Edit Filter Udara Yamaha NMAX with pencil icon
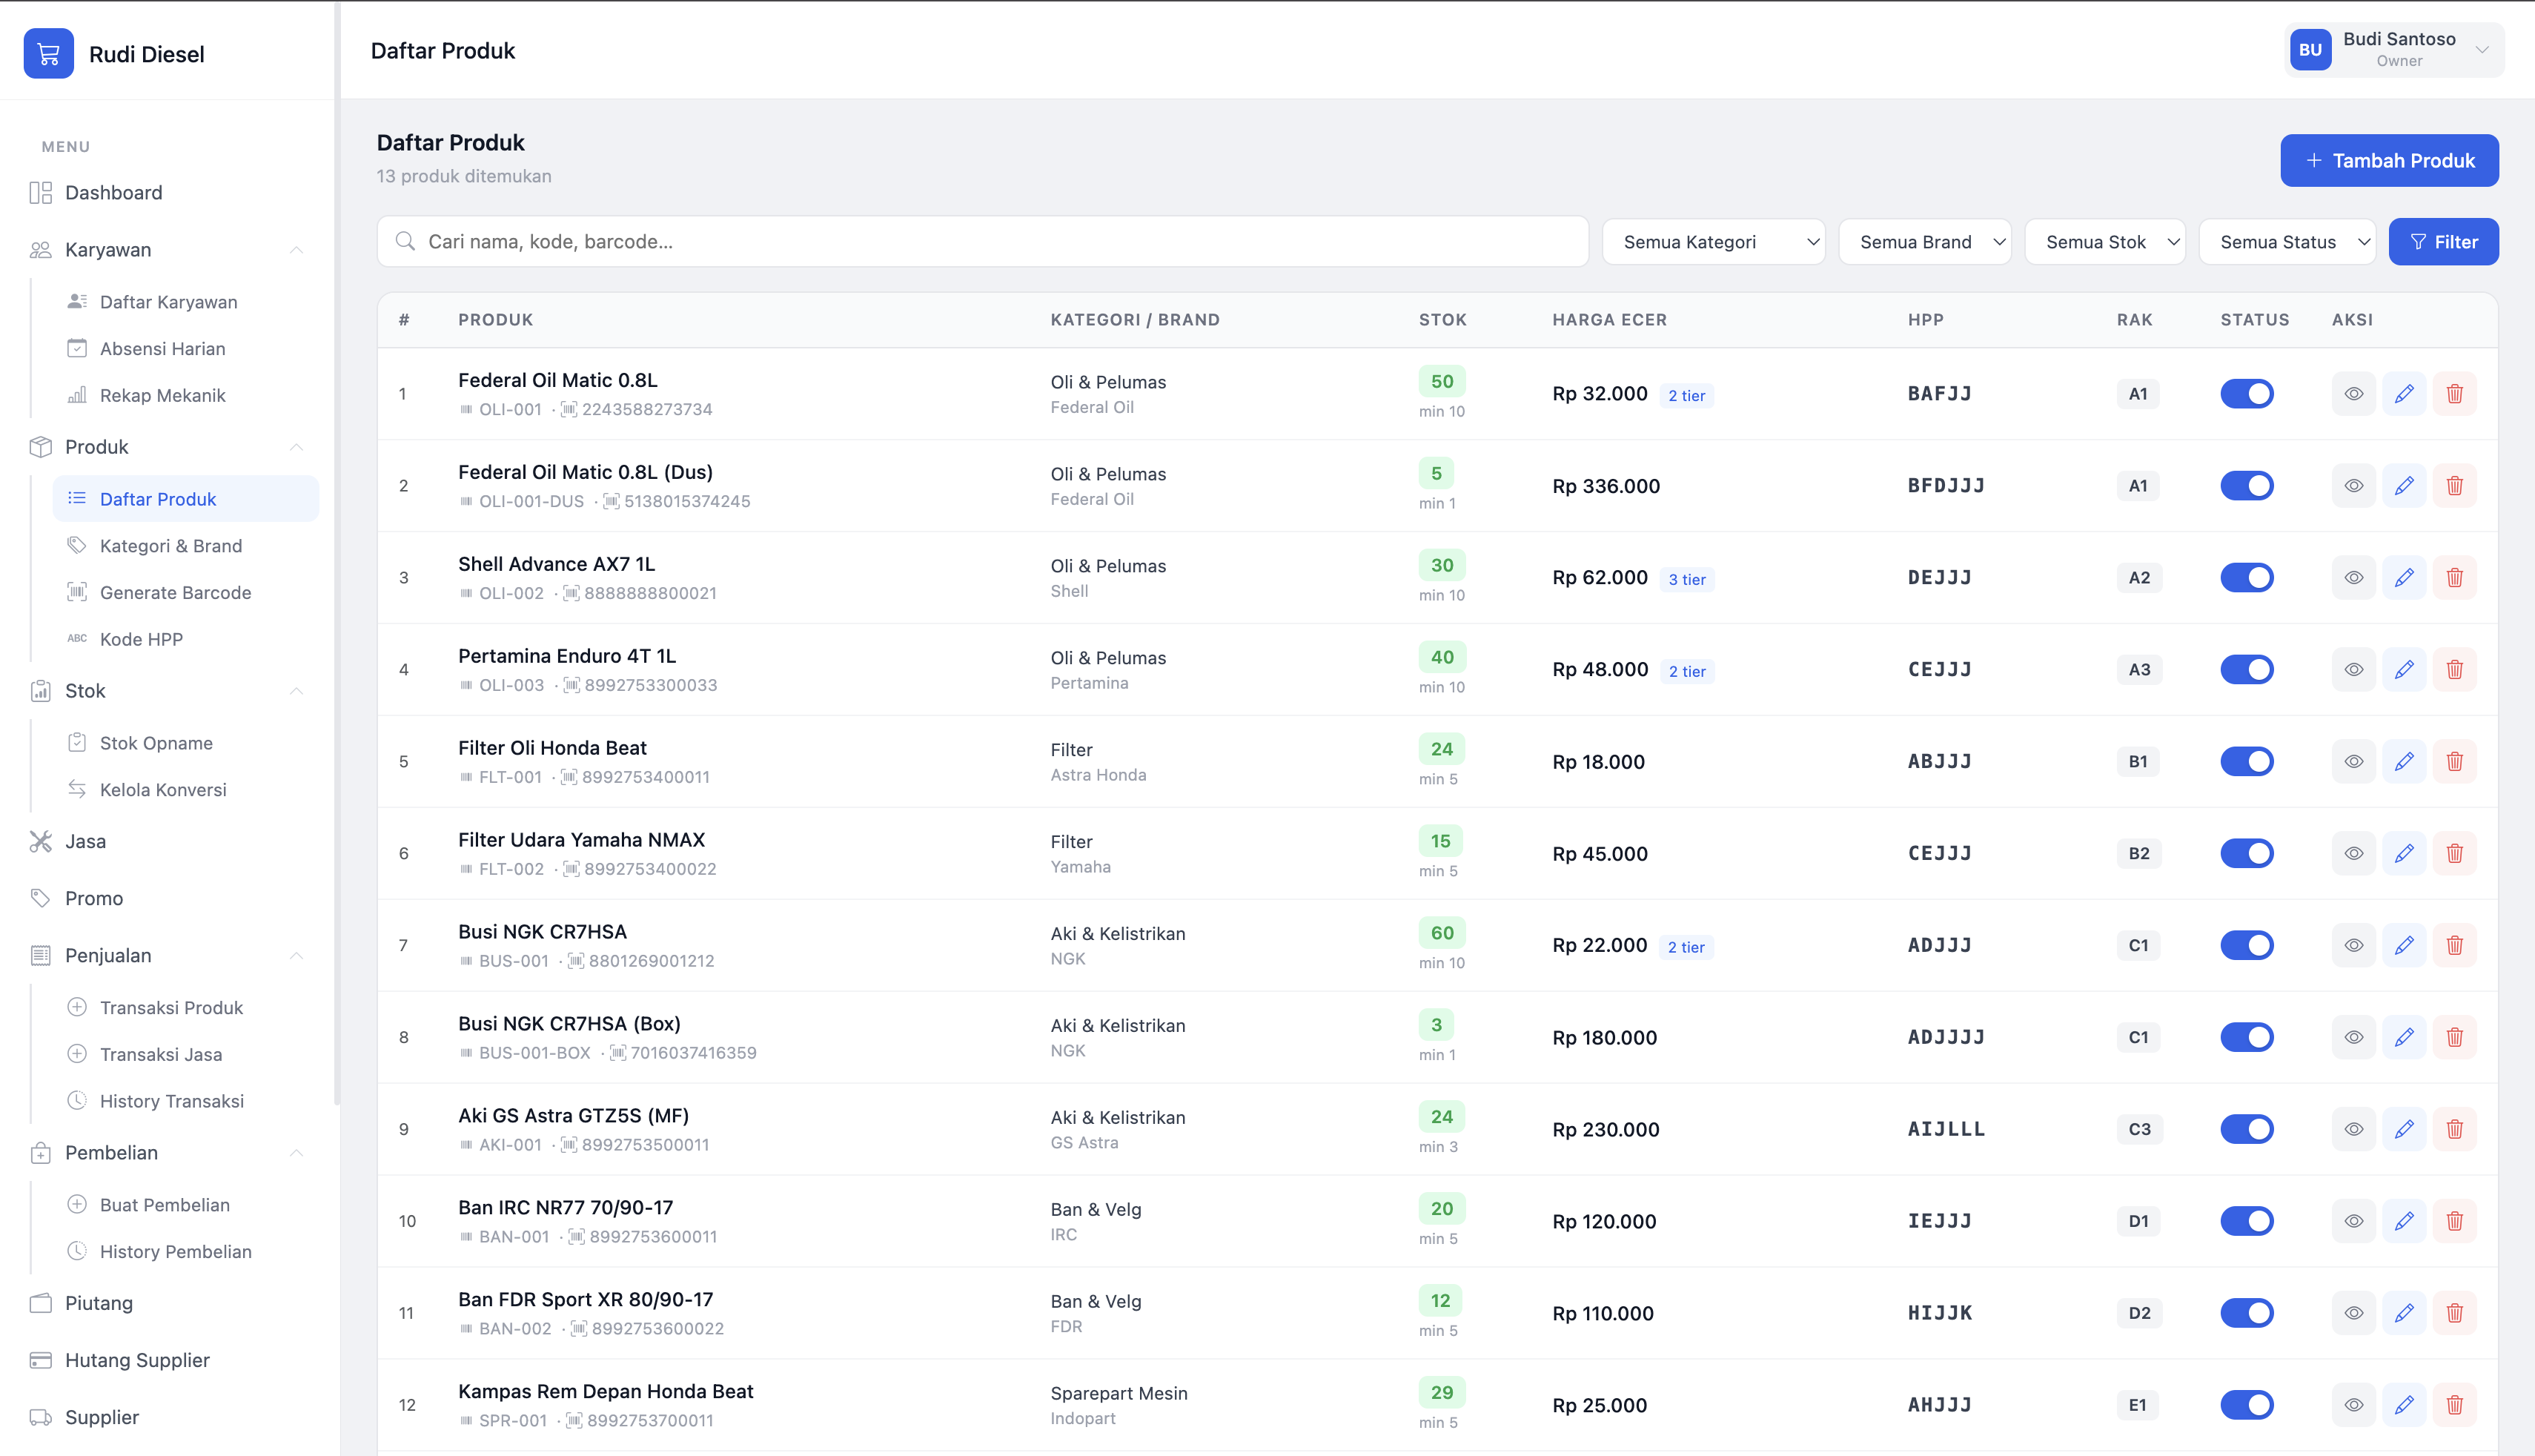Image resolution: width=2535 pixels, height=1456 pixels. (x=2404, y=854)
